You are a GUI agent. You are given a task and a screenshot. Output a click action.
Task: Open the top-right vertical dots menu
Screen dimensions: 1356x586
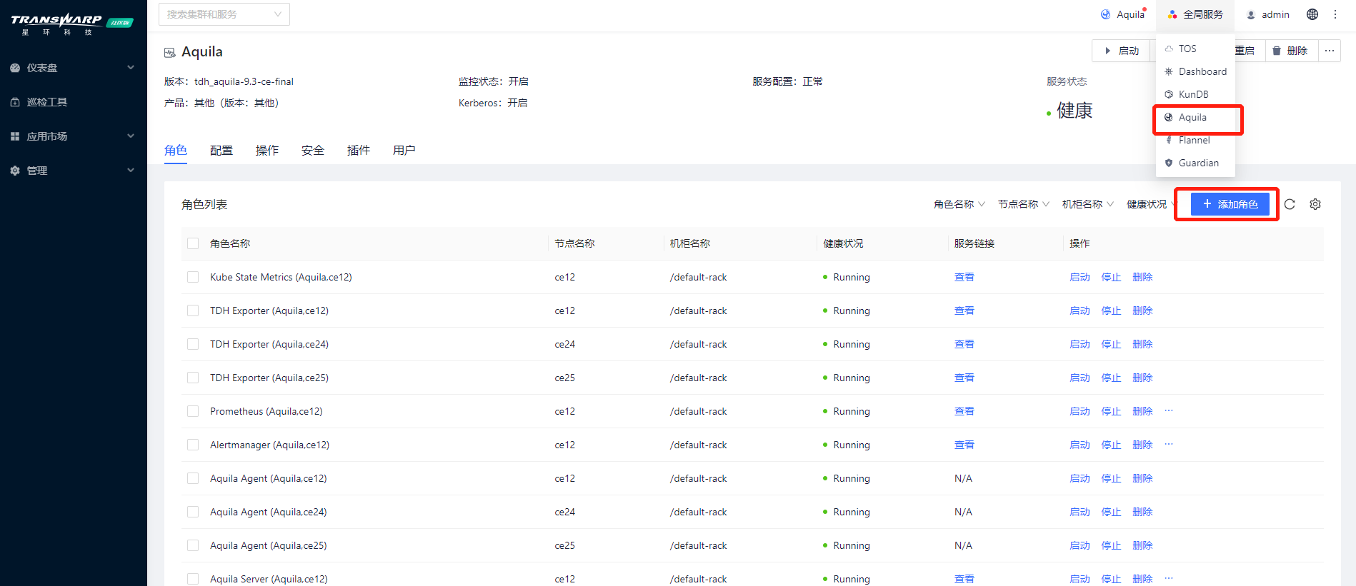click(1335, 14)
